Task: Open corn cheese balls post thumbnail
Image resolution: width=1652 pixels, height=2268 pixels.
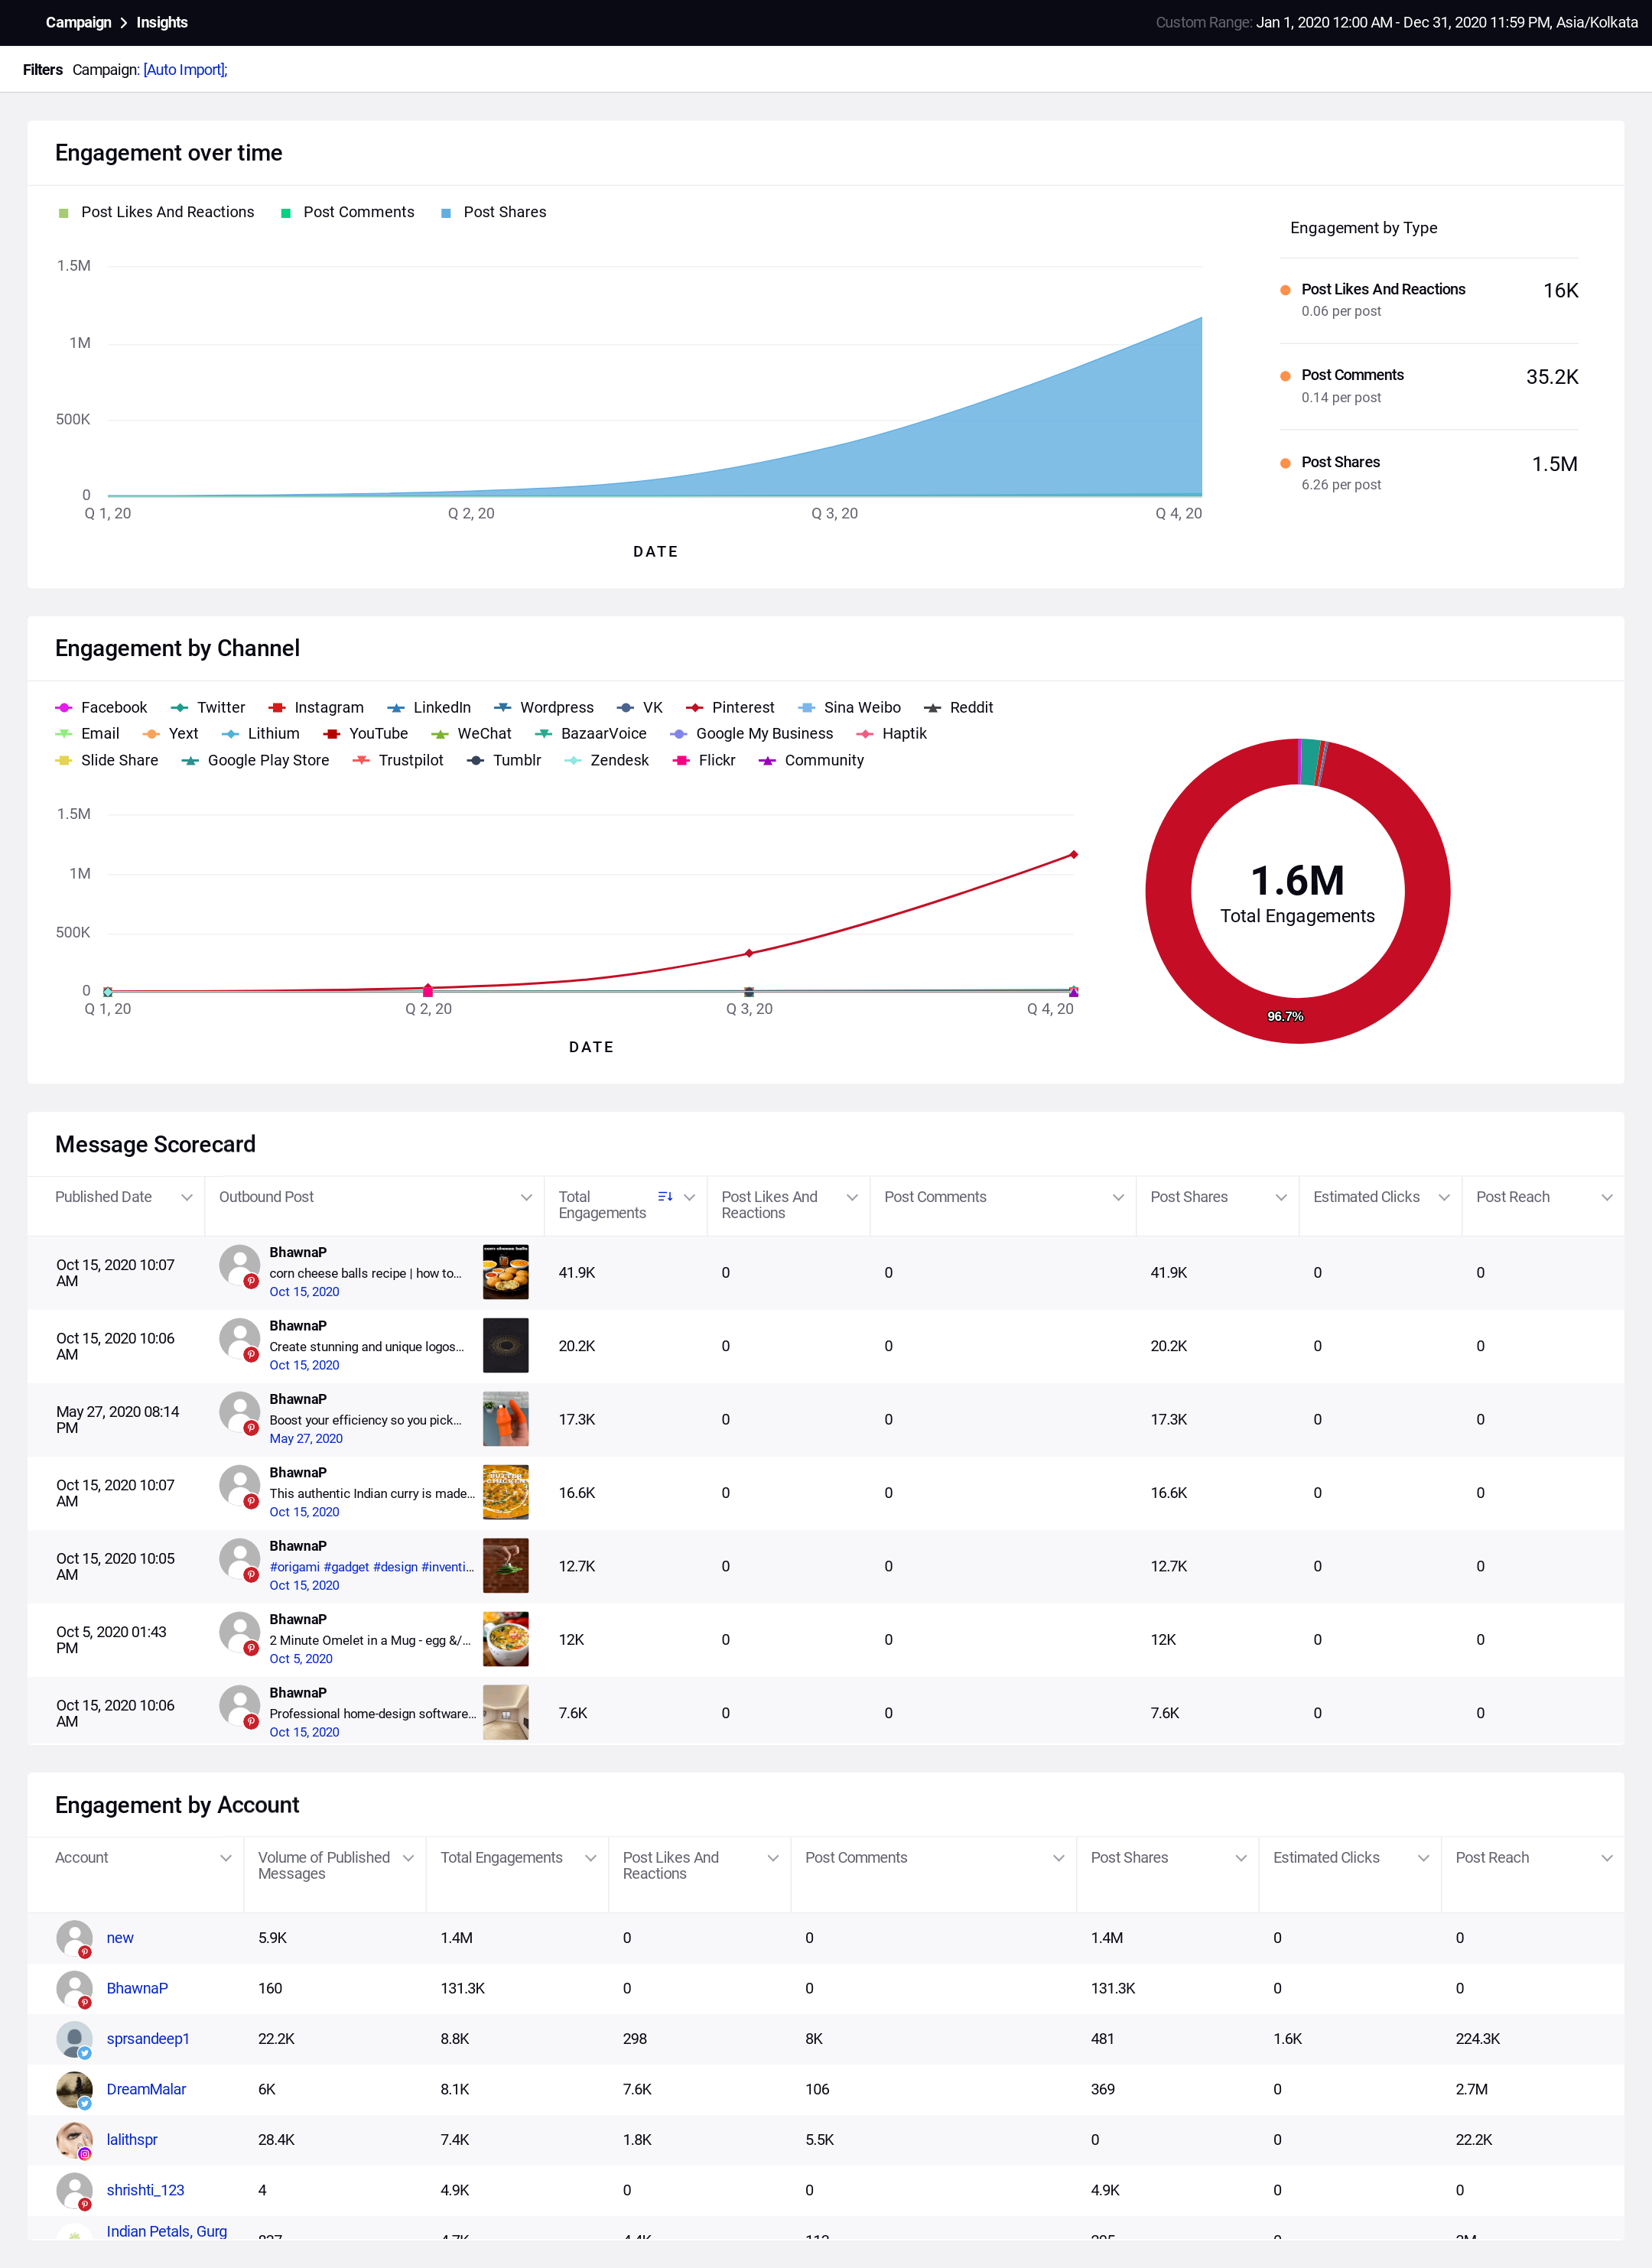Action: click(505, 1272)
